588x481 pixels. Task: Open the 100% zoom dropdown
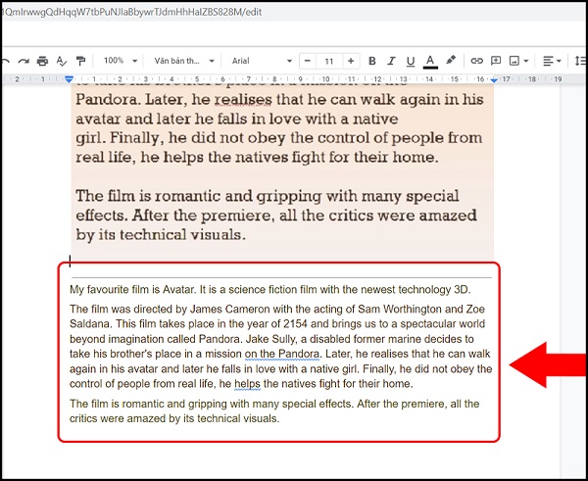(121, 61)
